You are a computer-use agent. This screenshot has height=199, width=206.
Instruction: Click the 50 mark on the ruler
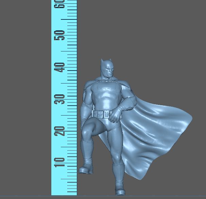point(61,35)
